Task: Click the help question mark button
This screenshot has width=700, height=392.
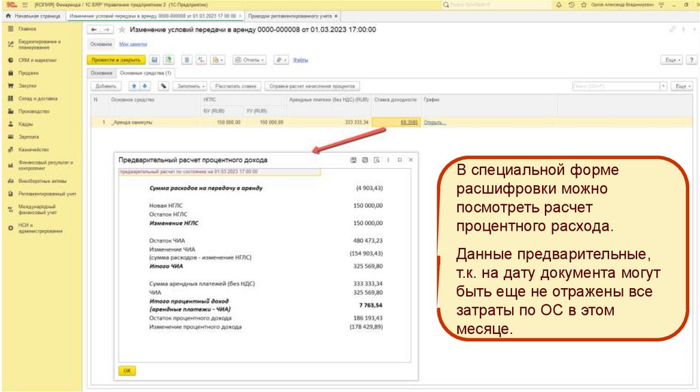Action: tap(691, 60)
